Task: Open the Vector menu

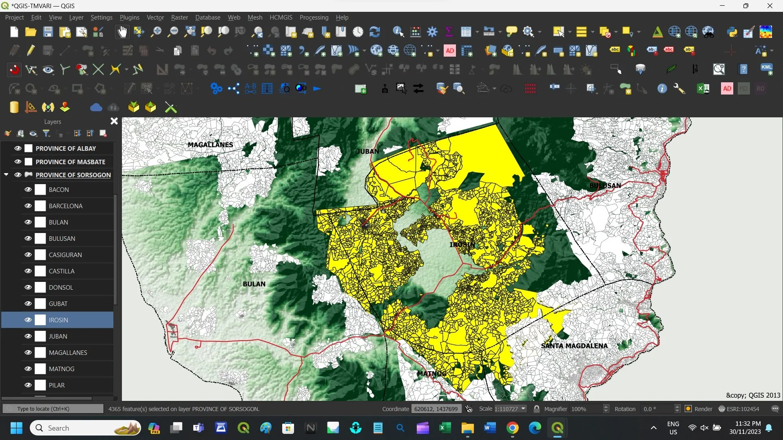Action: [x=155, y=18]
